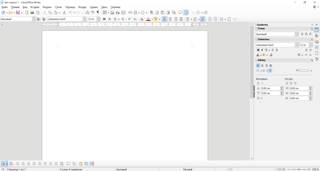
Task: Open the Таблица menu
Action: (70, 7)
